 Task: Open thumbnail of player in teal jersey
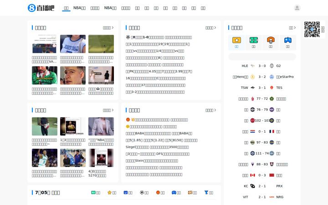pyautogui.click(x=45, y=158)
